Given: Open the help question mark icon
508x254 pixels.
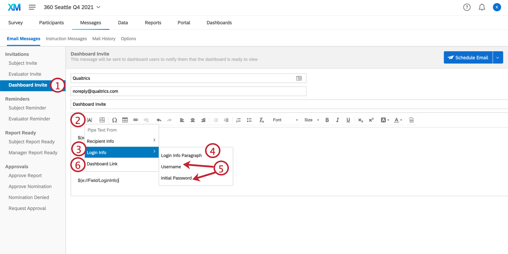Looking at the screenshot, I should (x=467, y=7).
